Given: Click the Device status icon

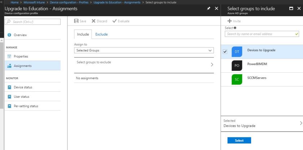Looking at the screenshot, I should (x=9, y=87).
